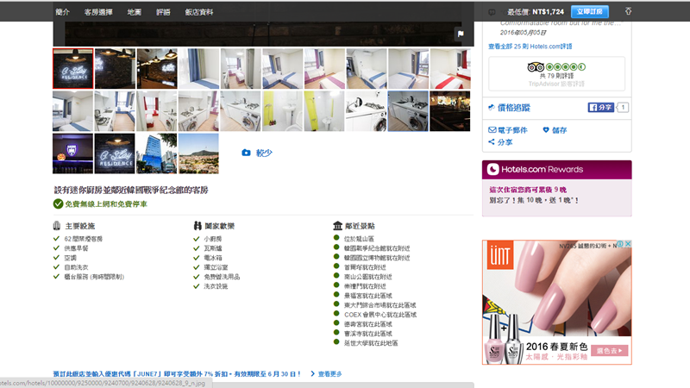690x388 pixels.
Task: Click the price tracking icon beside 價格追蹤
Action: [492, 107]
